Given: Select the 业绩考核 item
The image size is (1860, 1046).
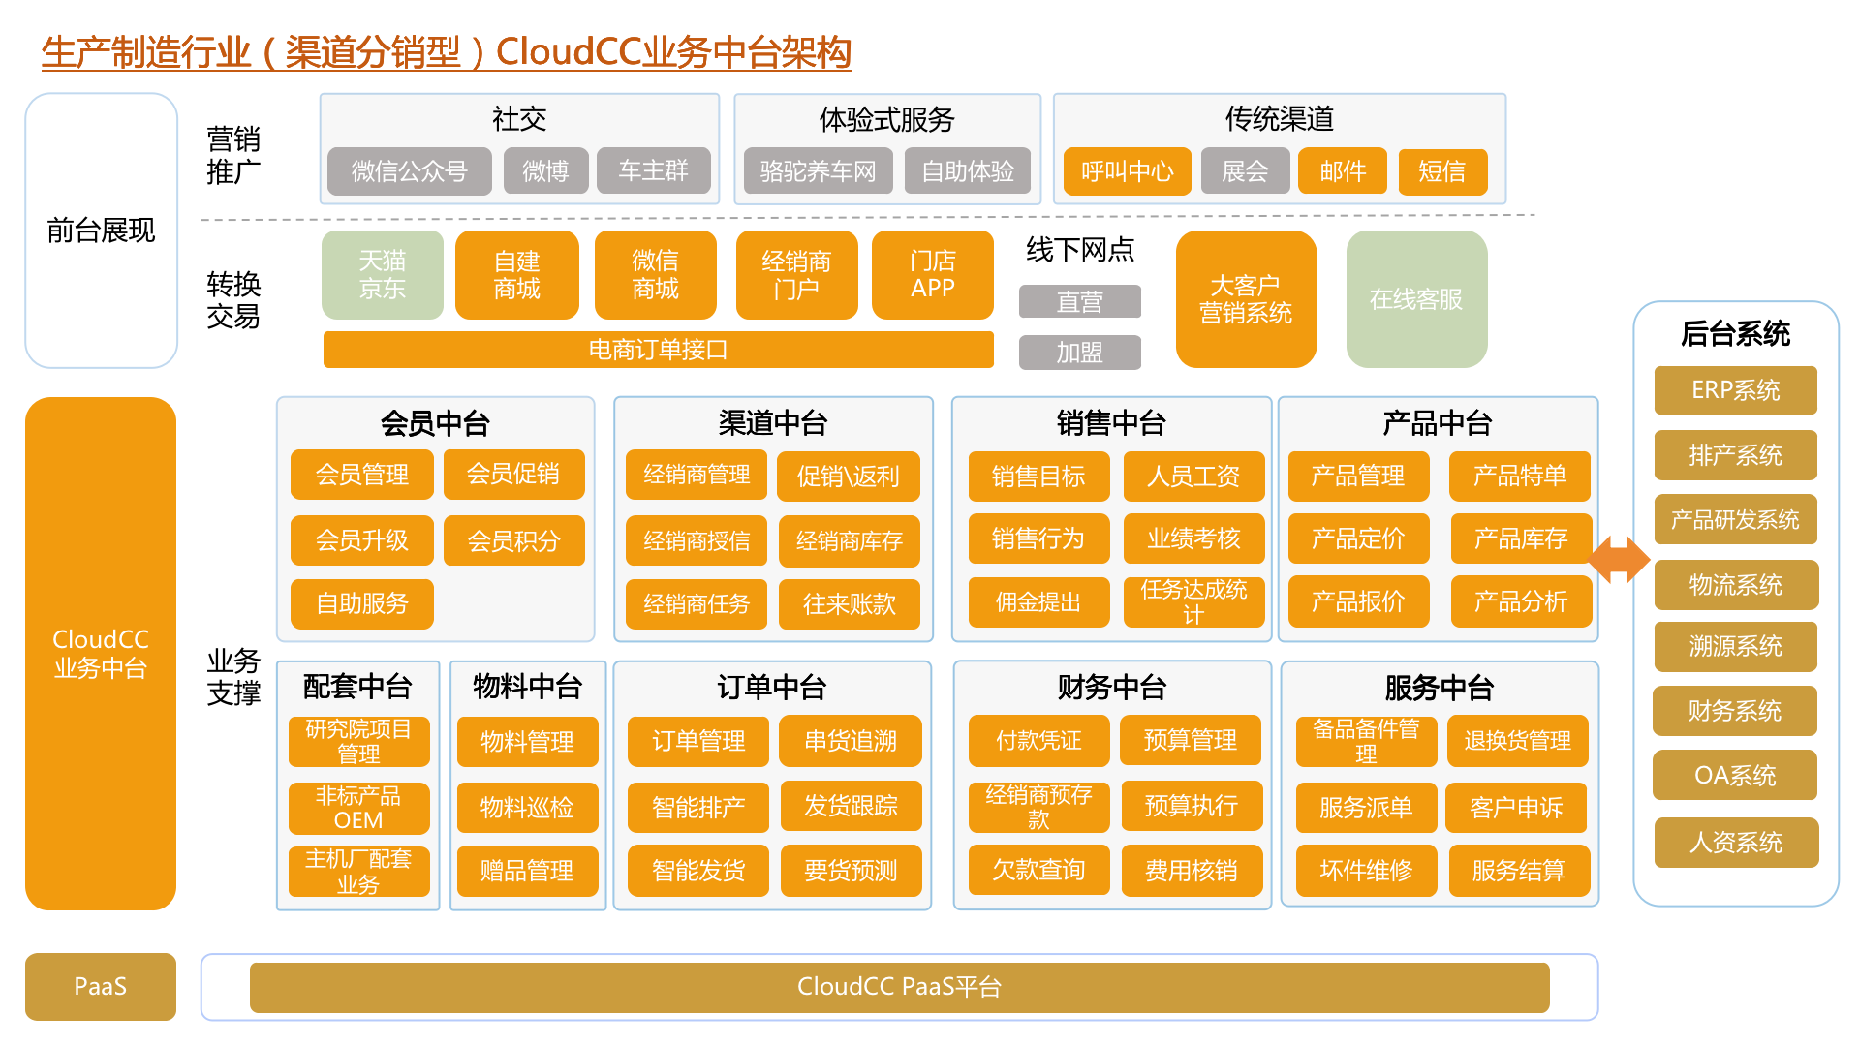Looking at the screenshot, I should point(1193,538).
